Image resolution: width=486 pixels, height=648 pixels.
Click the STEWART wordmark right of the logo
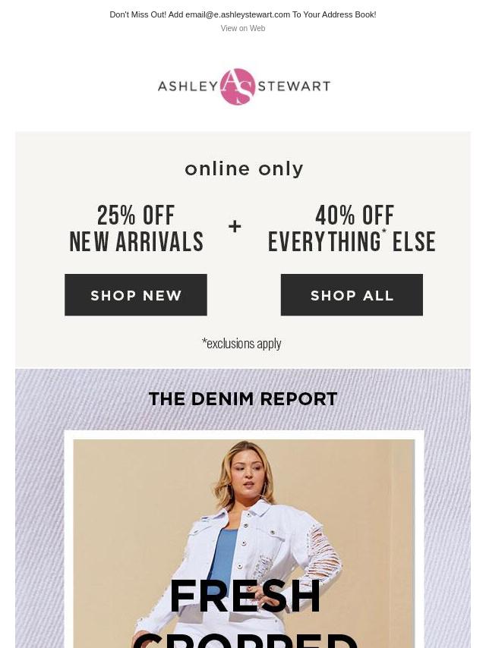pyautogui.click(x=294, y=86)
